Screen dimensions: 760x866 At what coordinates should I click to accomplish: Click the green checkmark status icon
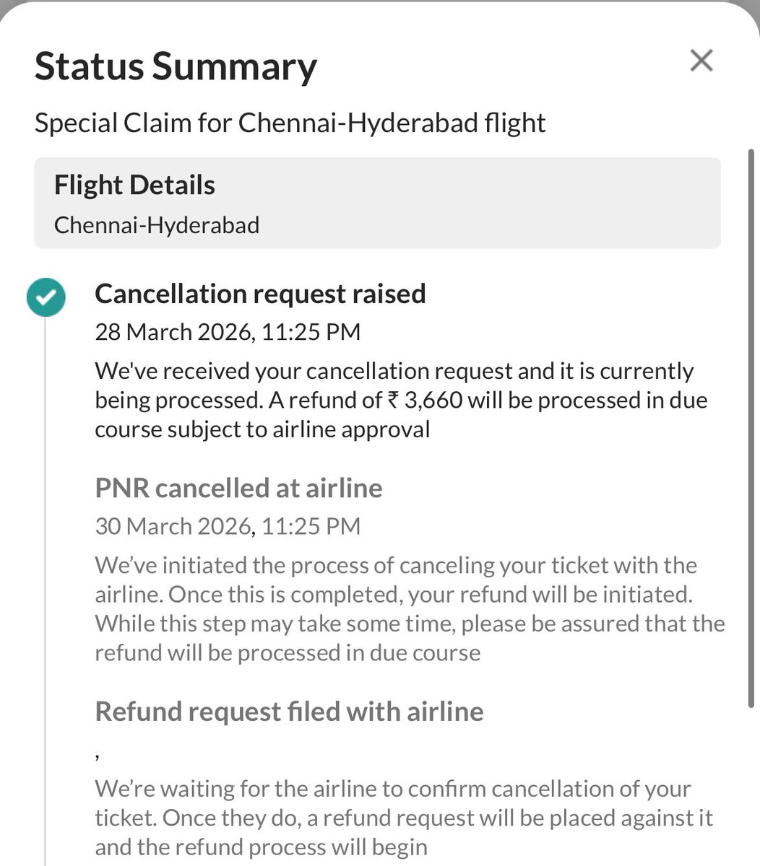pos(46,296)
